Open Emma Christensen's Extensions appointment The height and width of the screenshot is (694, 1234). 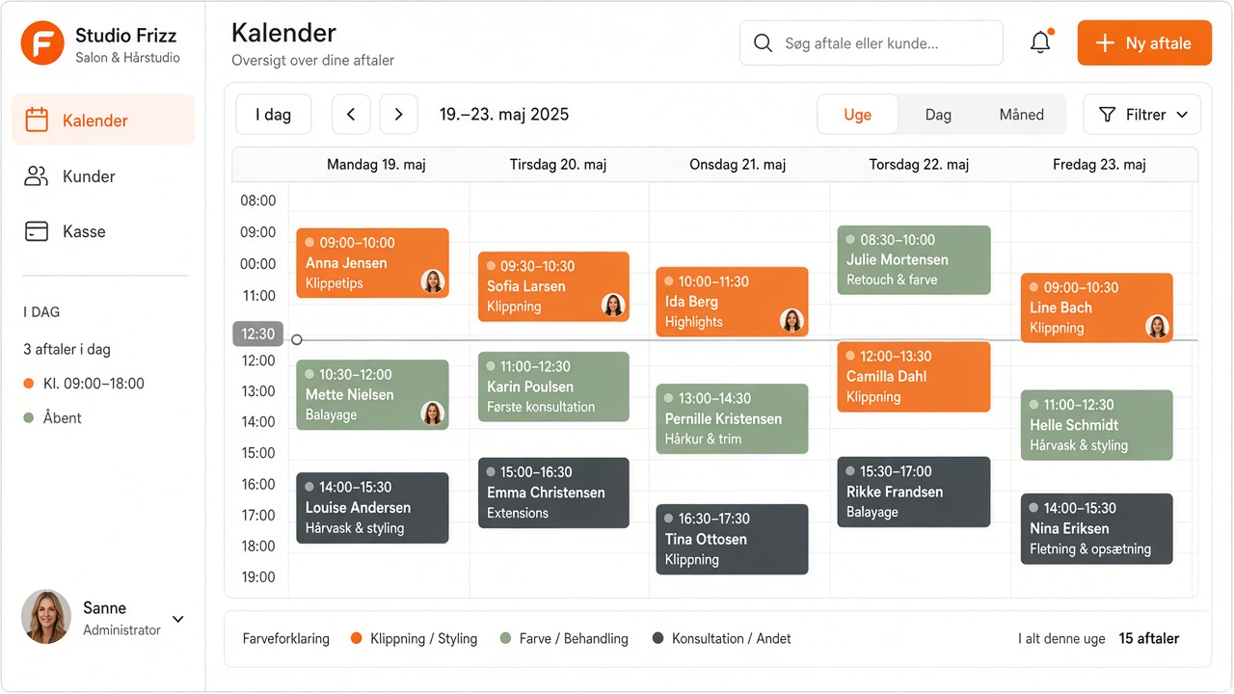(x=553, y=493)
